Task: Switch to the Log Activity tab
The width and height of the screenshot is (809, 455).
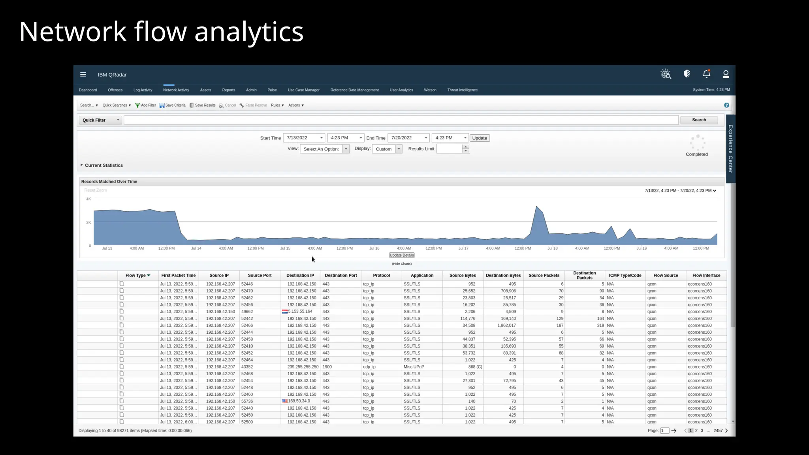Action: tap(143, 90)
